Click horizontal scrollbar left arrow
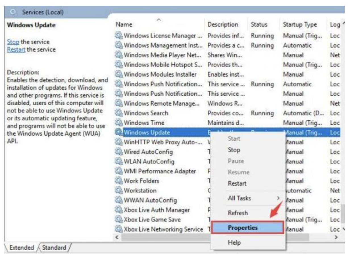Viewport: 350px width, 260px height. 117,237
